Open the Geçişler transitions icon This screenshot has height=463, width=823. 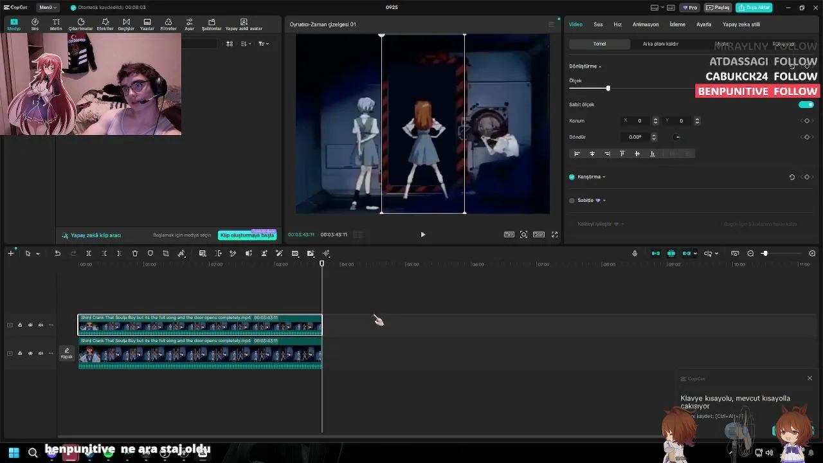point(126,24)
